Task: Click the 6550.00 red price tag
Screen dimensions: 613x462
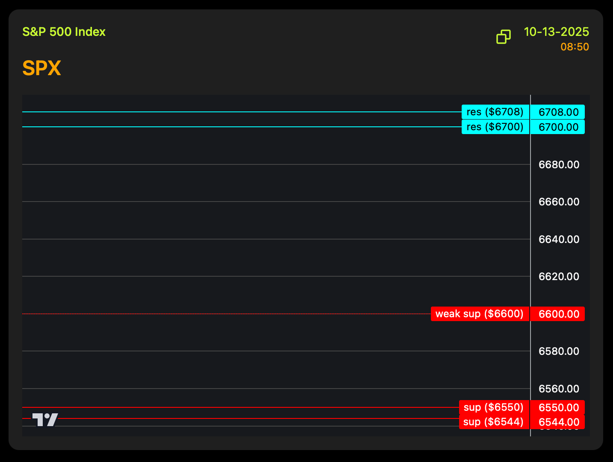Action: coord(558,408)
